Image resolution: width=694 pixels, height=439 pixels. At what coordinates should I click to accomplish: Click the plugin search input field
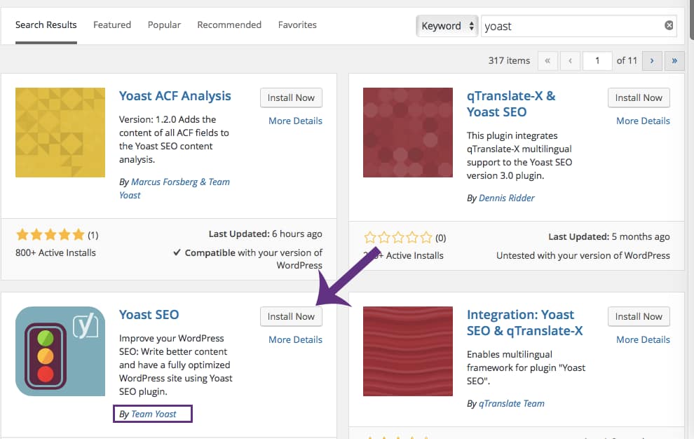click(x=571, y=26)
